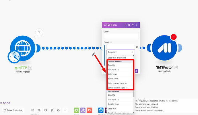
Task: Open the red Text parser icon
Action: [x=89, y=110]
